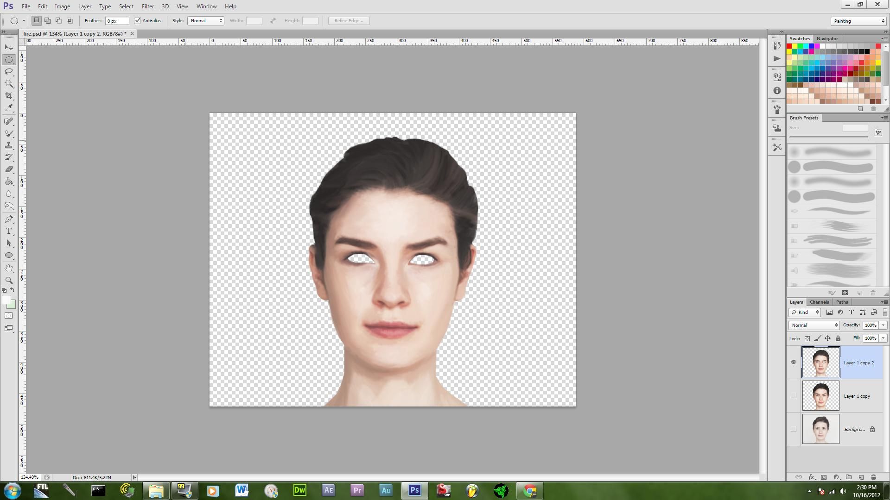Switch to the Navigator tab

tap(827, 38)
